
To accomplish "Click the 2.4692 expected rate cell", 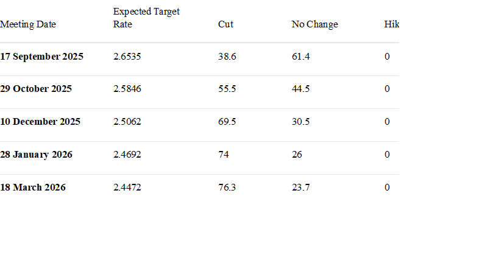I will [127, 155].
